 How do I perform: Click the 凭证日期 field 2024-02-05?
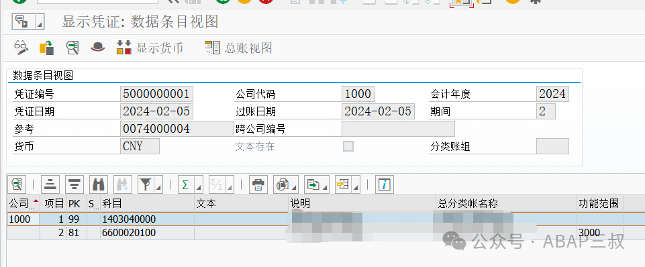157,111
